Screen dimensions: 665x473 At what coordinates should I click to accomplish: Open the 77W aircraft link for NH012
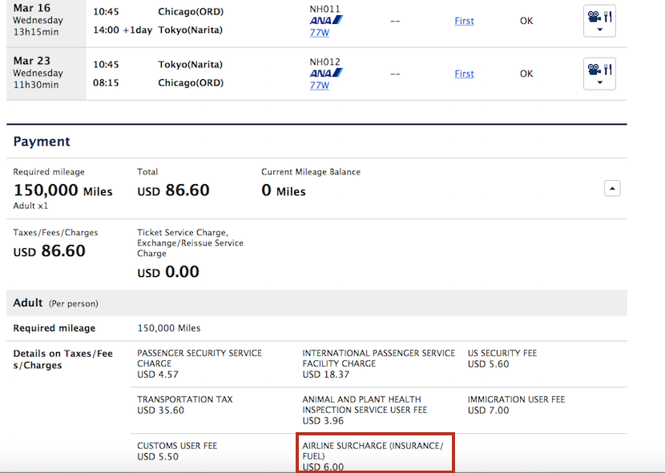click(x=319, y=86)
